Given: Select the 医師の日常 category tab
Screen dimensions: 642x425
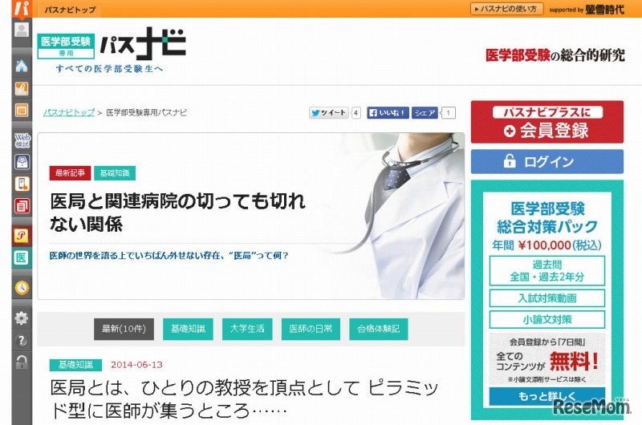Looking at the screenshot, I should point(311,329).
